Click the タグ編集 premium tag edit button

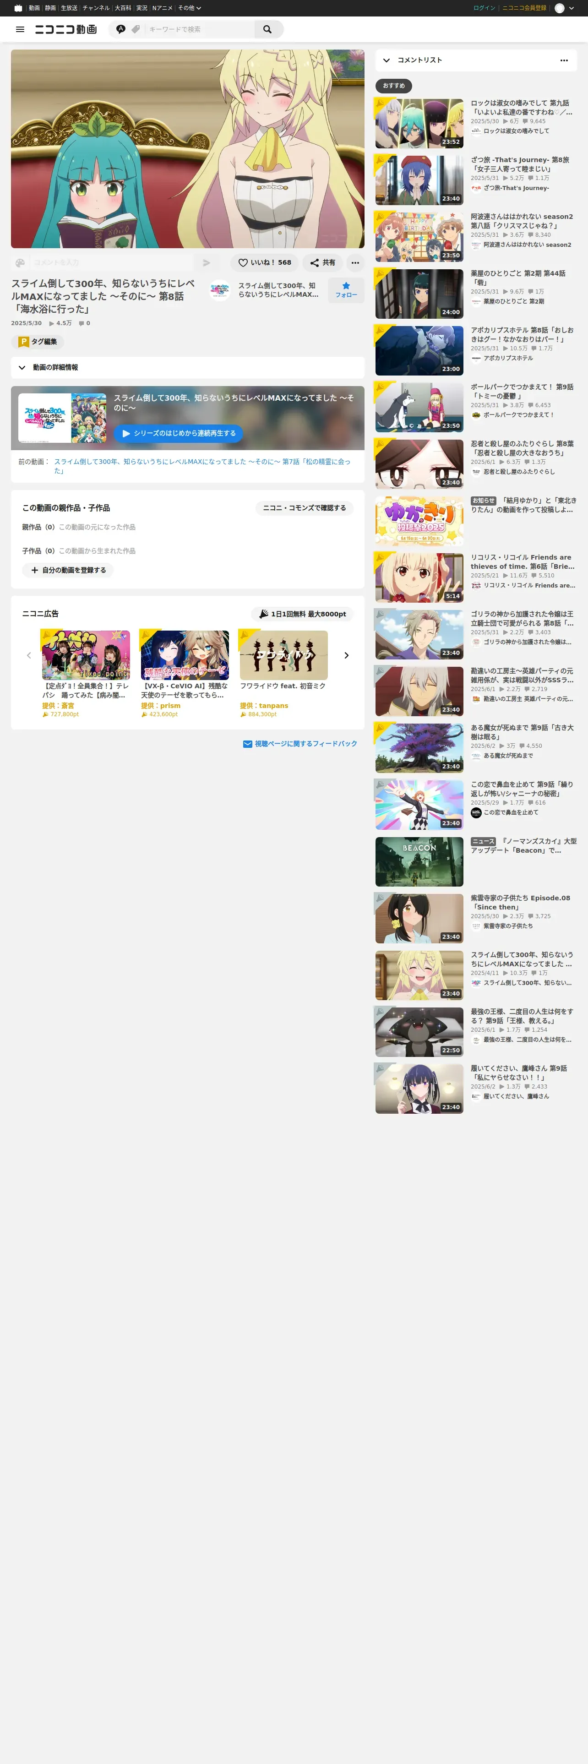[38, 342]
